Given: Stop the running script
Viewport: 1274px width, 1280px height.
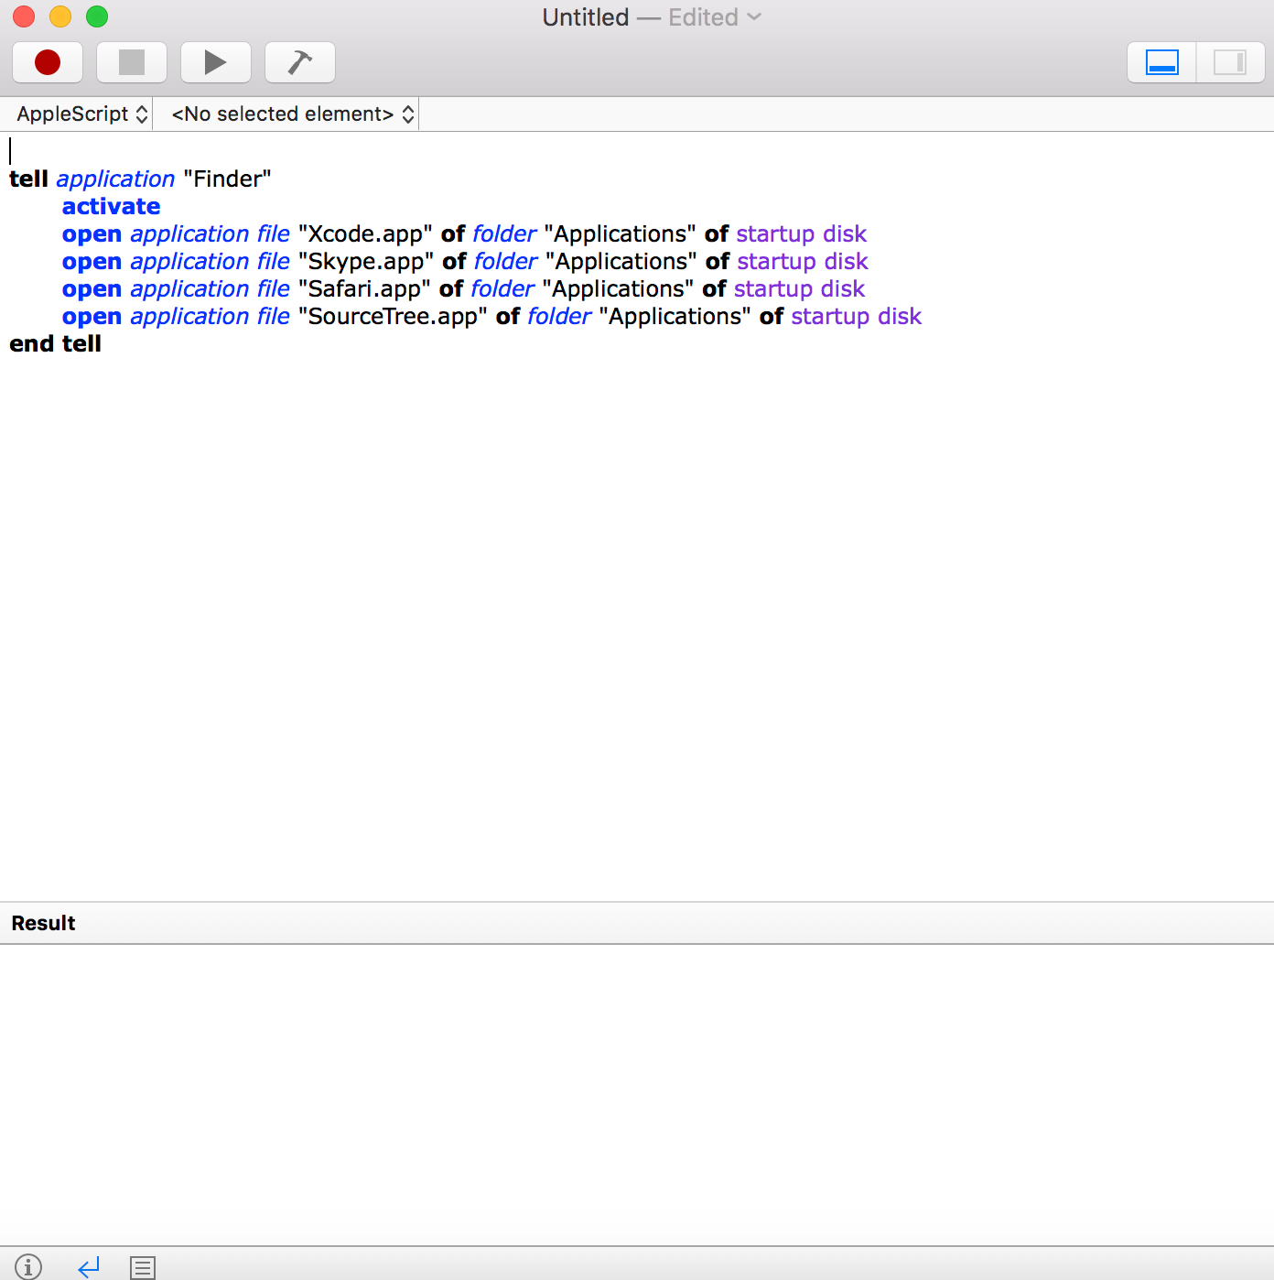Looking at the screenshot, I should click(132, 62).
